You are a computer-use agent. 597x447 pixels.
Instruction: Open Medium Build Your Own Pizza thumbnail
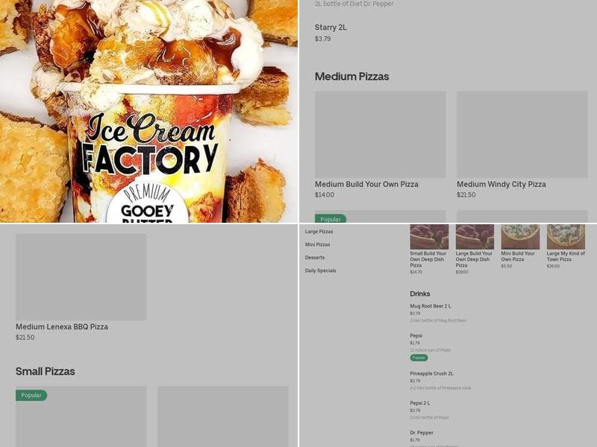(x=380, y=134)
